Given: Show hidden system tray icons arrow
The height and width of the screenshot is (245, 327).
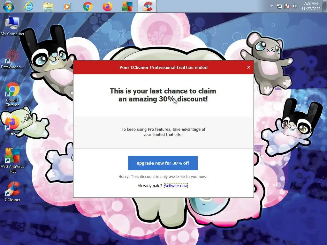Looking at the screenshot, I should pyautogui.click(x=271, y=6).
